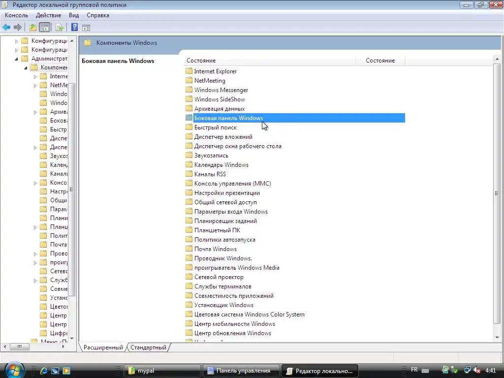Select Установщик Windows folder in list

220,305
